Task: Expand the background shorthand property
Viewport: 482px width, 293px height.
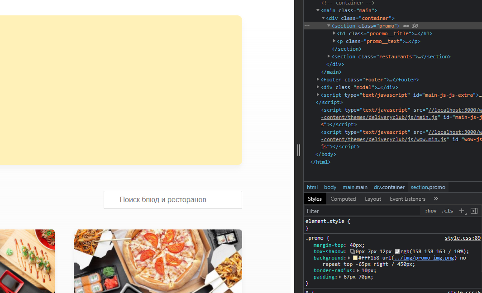Action: 349,258
